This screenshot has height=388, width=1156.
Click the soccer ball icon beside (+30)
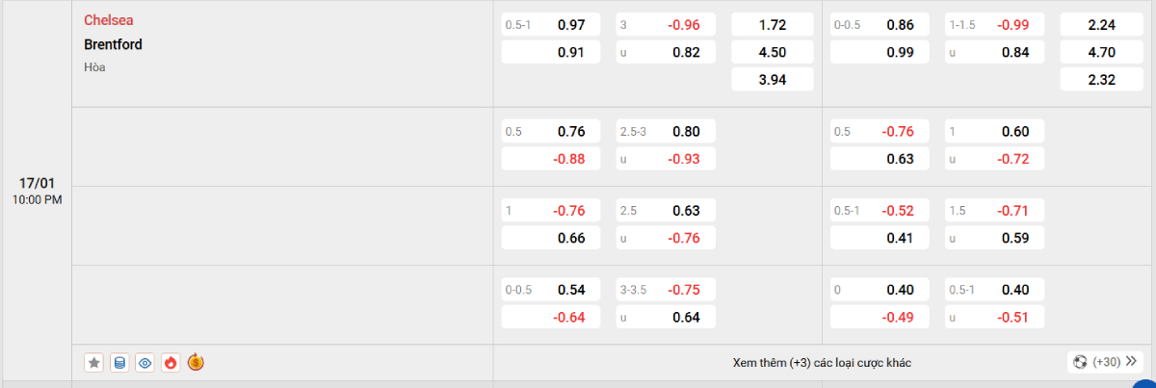pyautogui.click(x=1079, y=362)
